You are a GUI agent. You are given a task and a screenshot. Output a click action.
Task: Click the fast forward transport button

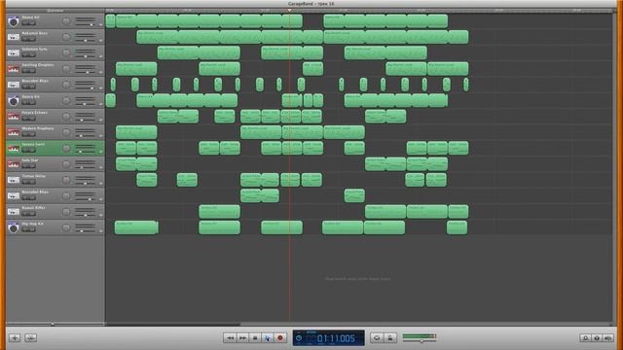click(242, 337)
